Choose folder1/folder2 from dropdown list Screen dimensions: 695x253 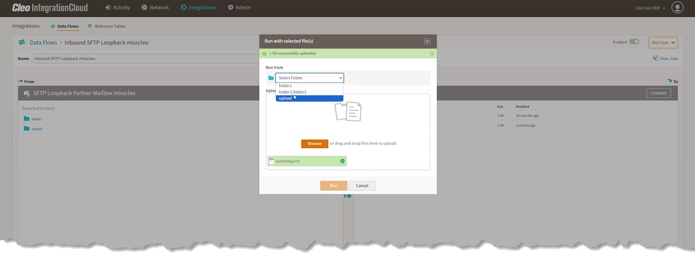pos(310,92)
